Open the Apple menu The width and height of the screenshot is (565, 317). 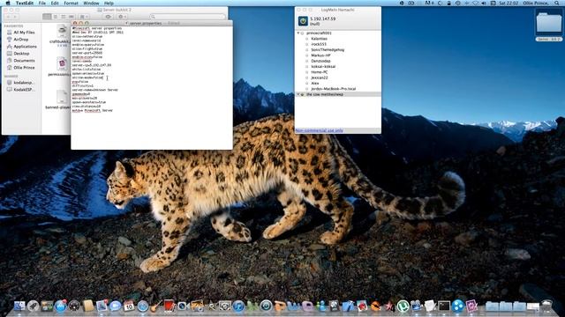(8, 3)
